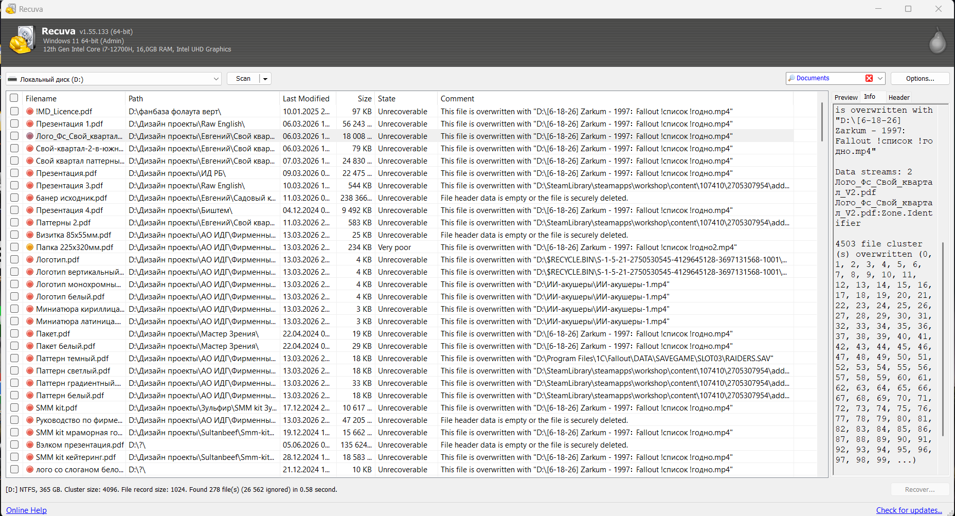955x516 pixels.
Task: Click the search icon in the Documents filter box
Action: (791, 78)
